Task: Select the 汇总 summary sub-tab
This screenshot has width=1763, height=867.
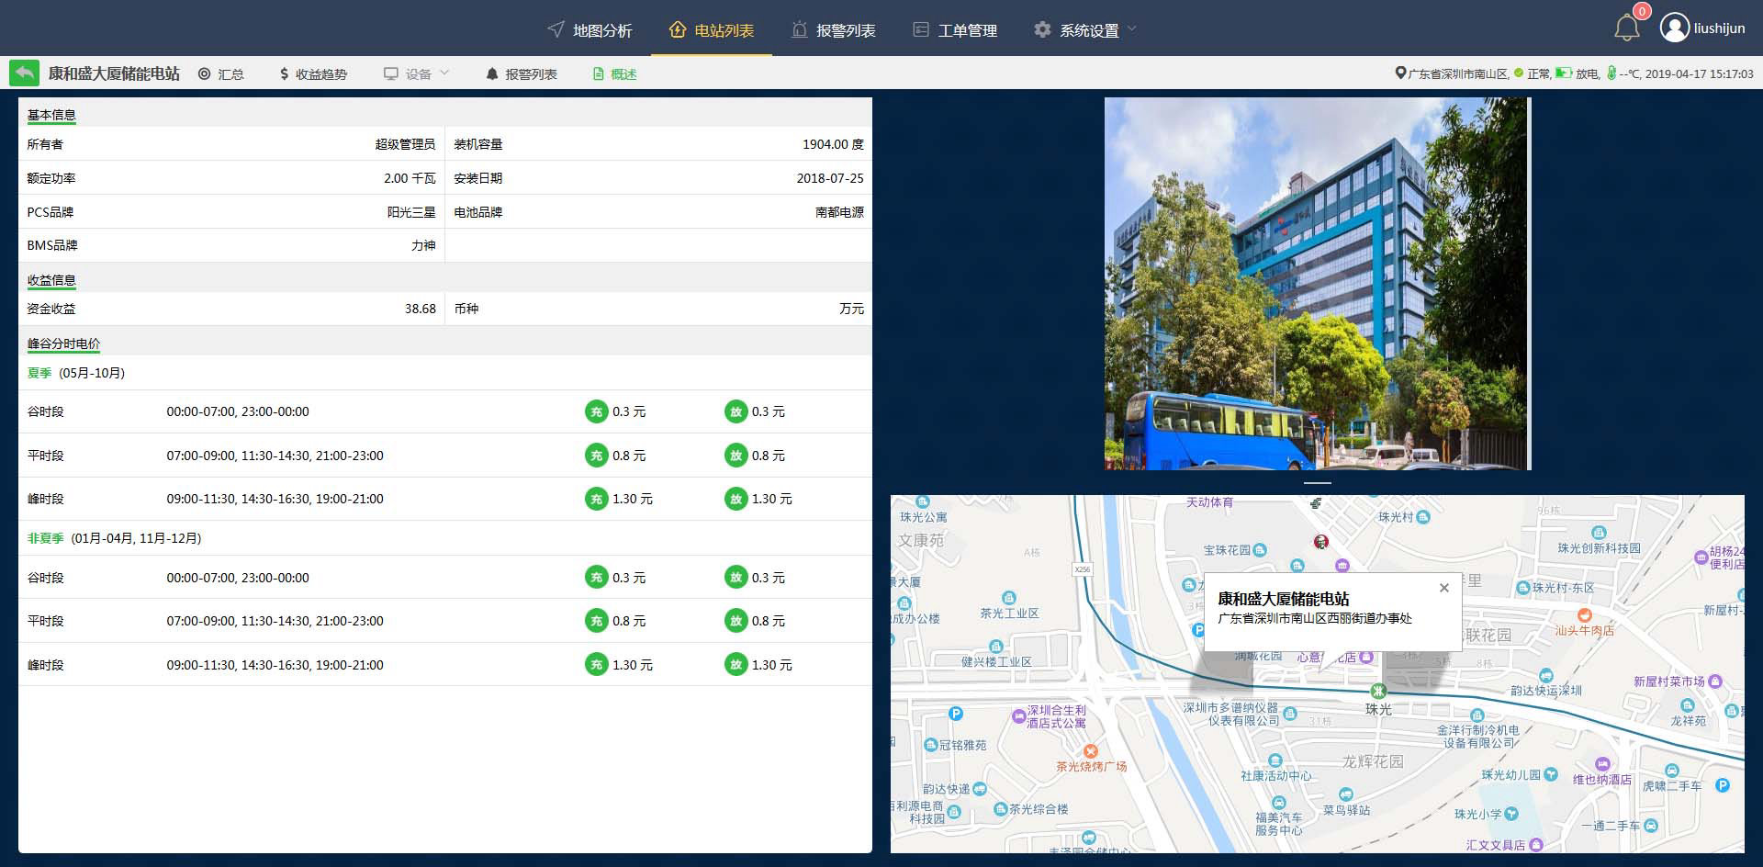Action: [x=221, y=73]
